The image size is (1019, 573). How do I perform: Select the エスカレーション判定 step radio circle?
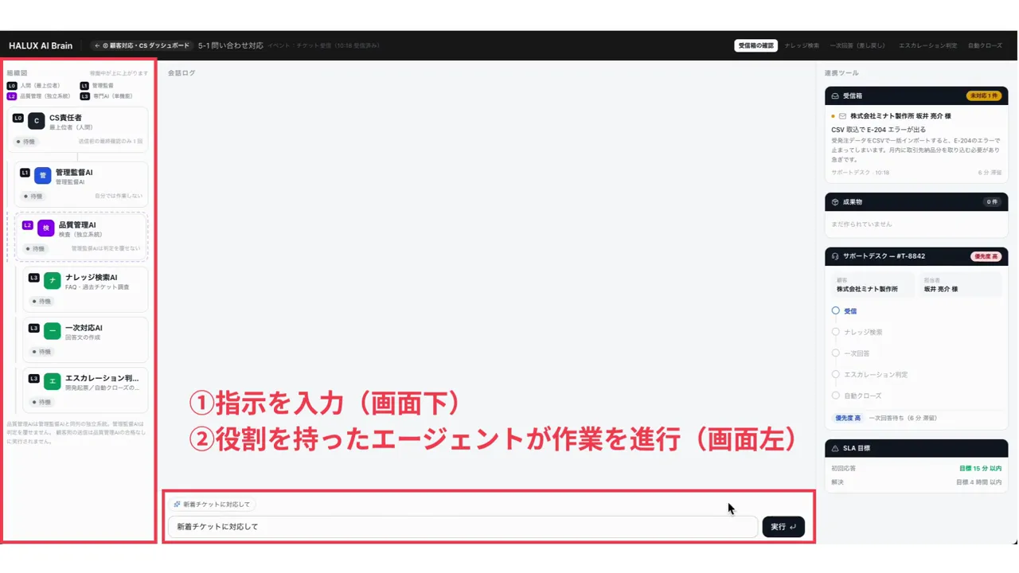(x=836, y=374)
